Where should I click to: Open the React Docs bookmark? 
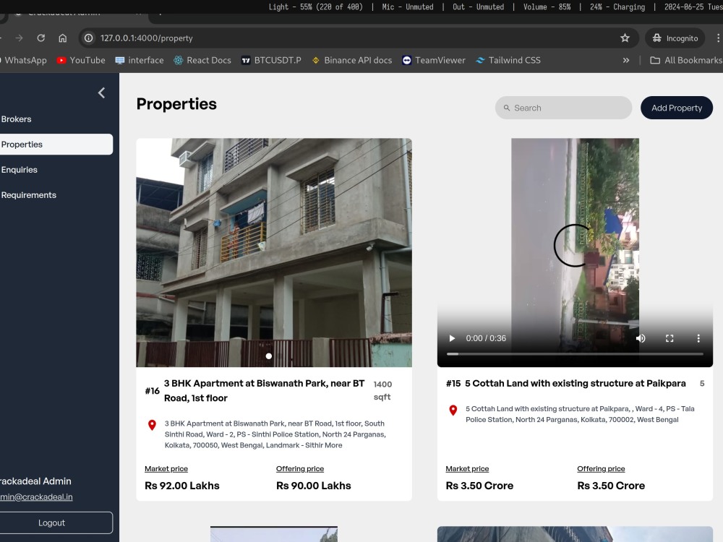pyautogui.click(x=202, y=61)
